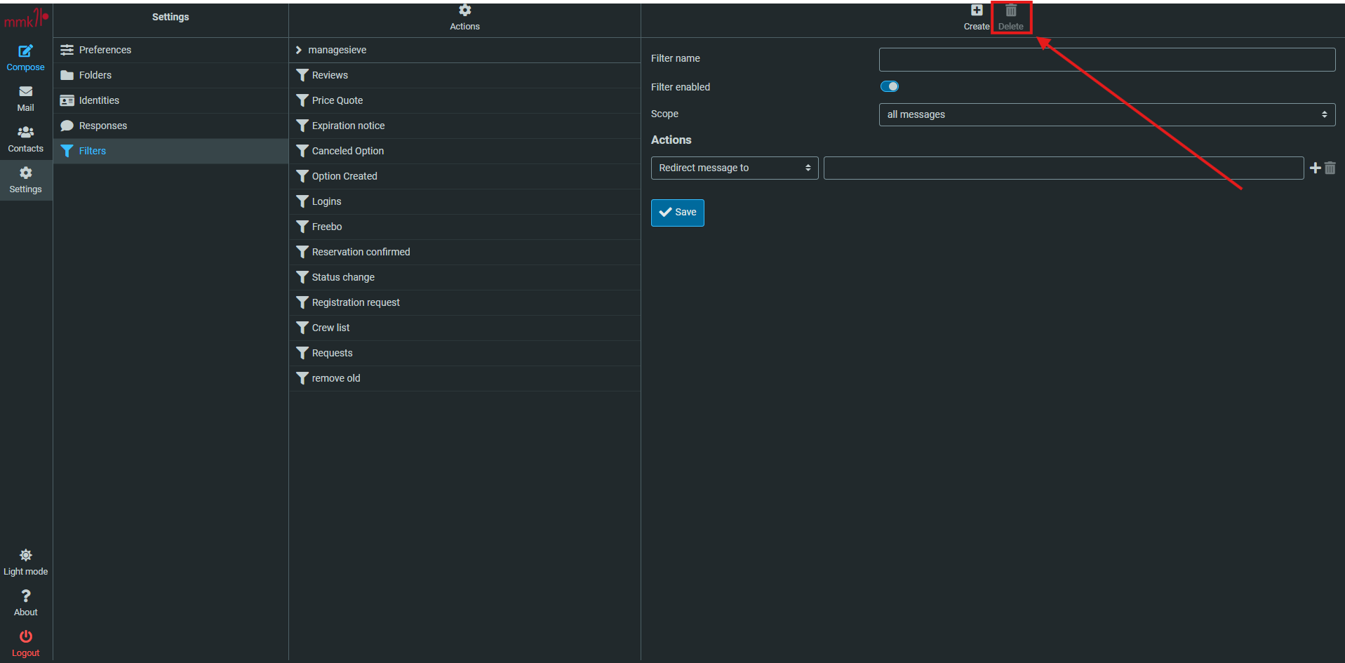
Task: Select the Filters settings section
Action: pyautogui.click(x=170, y=151)
